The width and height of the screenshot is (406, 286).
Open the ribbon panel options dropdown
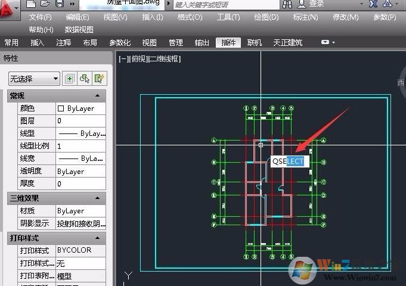coord(327,43)
